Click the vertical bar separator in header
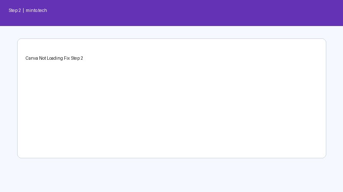This screenshot has width=343, height=192. click(24, 10)
